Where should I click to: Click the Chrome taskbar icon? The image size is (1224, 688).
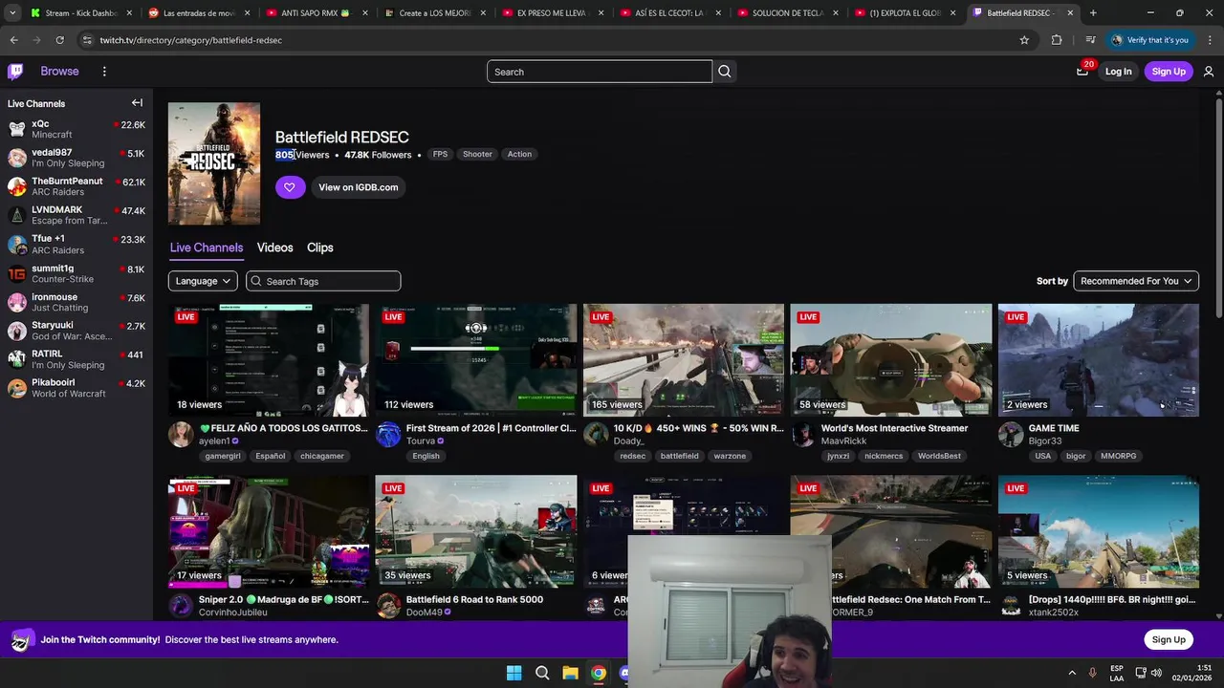point(598,673)
